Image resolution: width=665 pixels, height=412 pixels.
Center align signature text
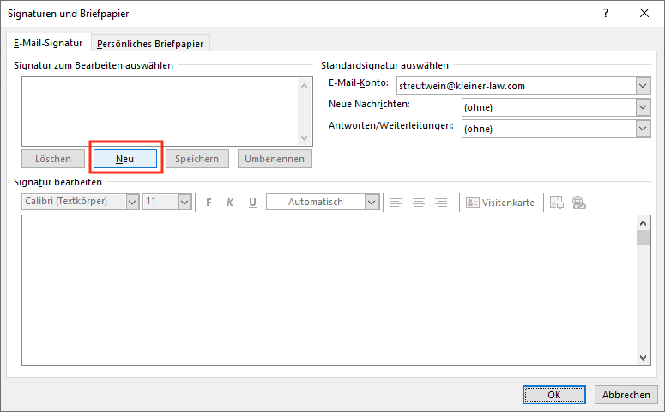tap(419, 203)
